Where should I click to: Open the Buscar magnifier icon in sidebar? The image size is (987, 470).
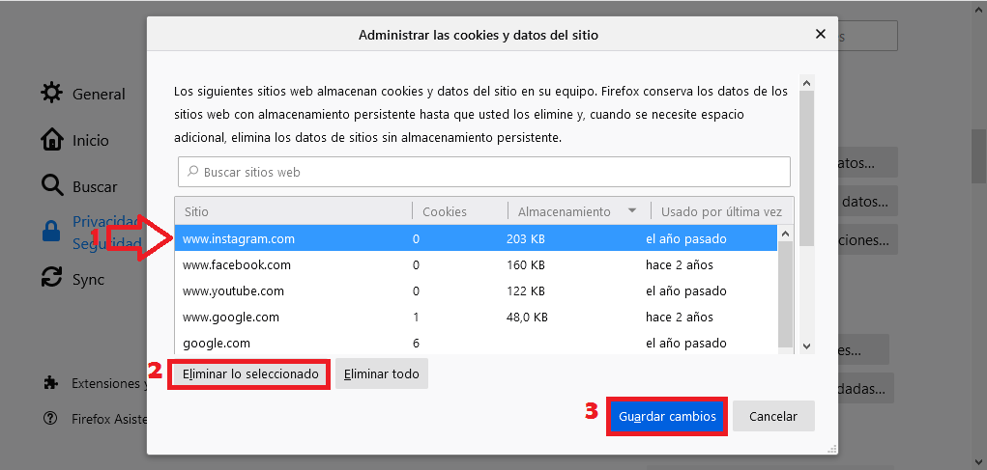(51, 186)
